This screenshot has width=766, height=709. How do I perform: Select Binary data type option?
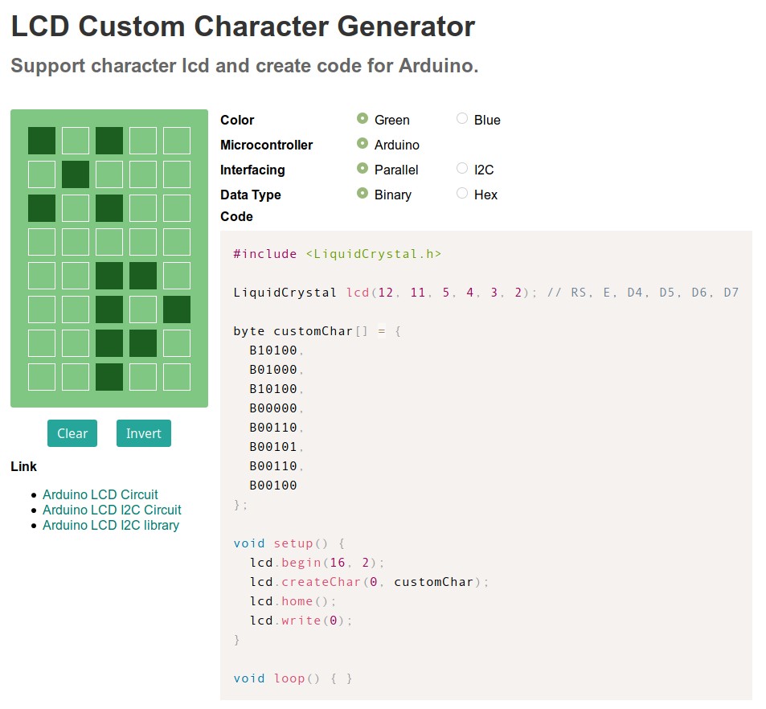tap(363, 194)
